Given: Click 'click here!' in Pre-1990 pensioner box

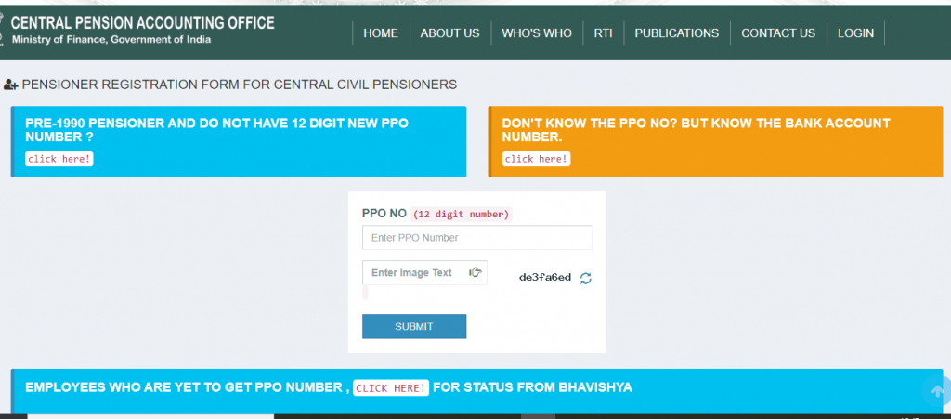Looking at the screenshot, I should click(x=59, y=159).
